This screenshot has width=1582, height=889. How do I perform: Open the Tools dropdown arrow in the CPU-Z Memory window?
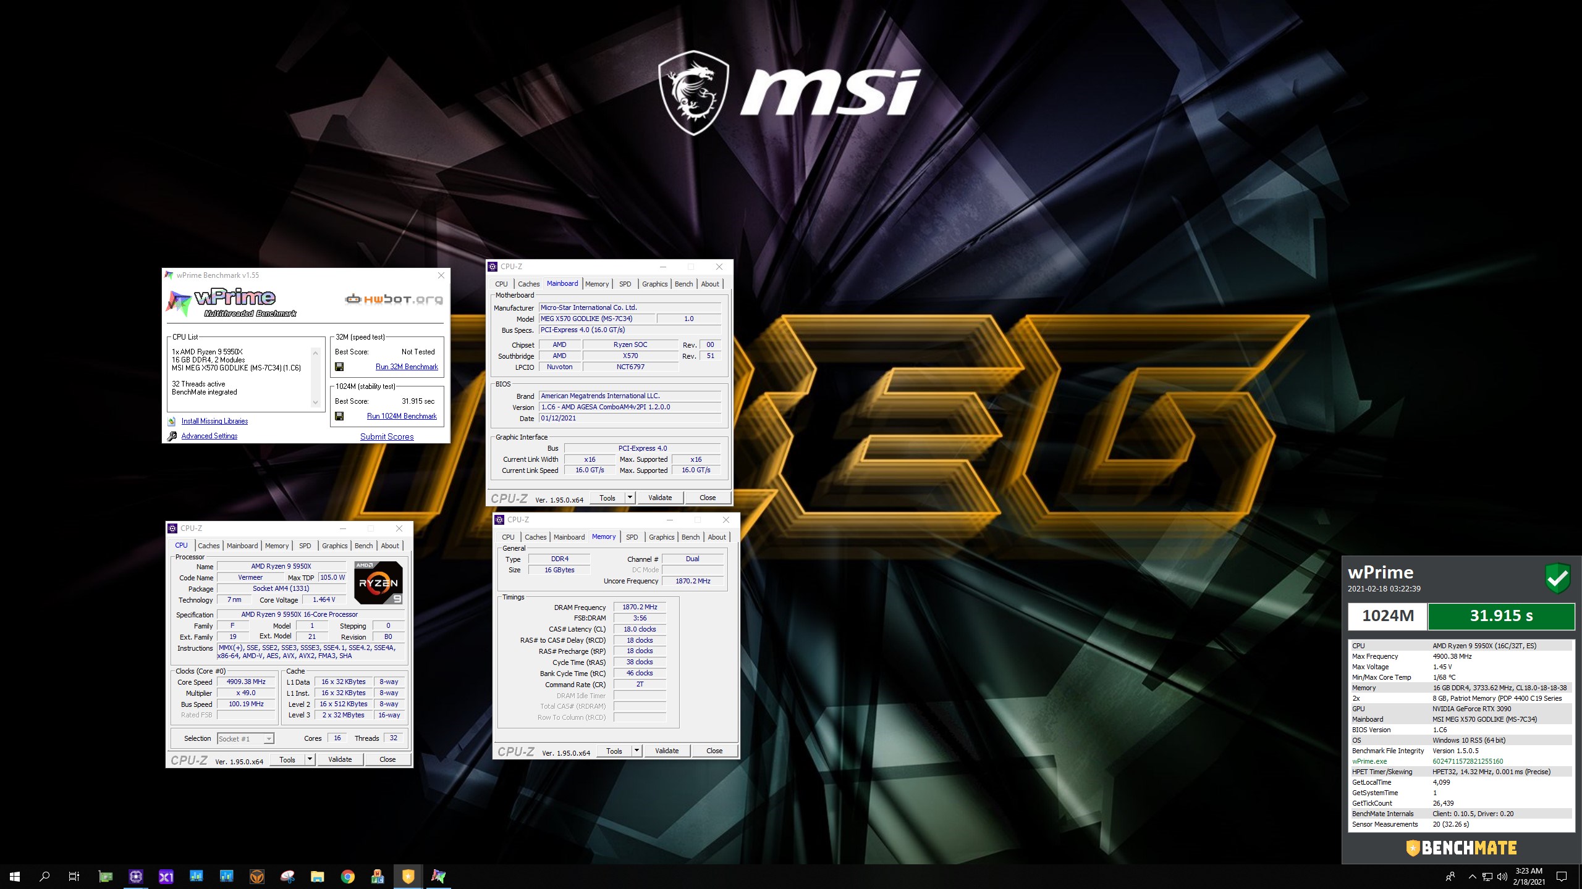[637, 751]
